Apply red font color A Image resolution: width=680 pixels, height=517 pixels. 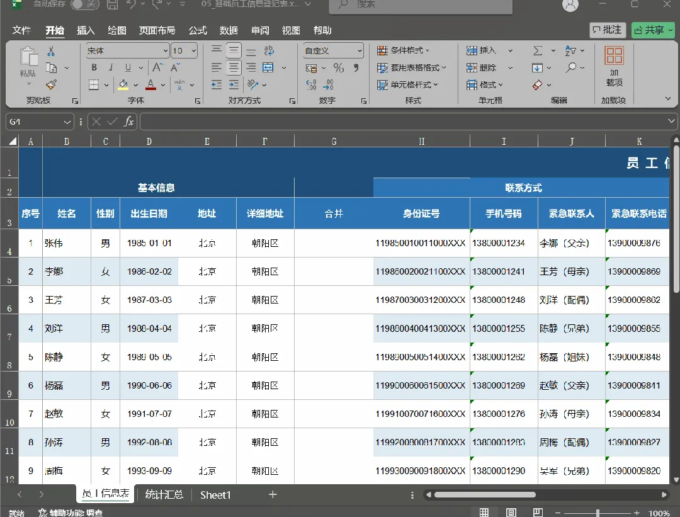[150, 84]
